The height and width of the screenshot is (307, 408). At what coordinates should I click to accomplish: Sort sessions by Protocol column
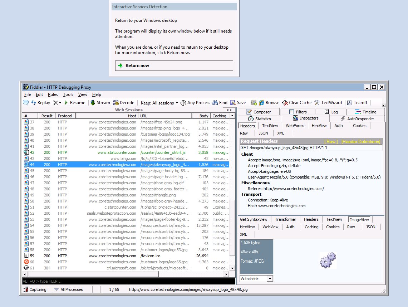point(65,116)
